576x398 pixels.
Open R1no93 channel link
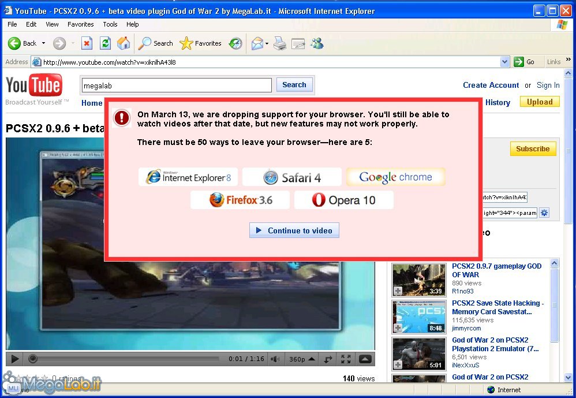tap(462, 292)
